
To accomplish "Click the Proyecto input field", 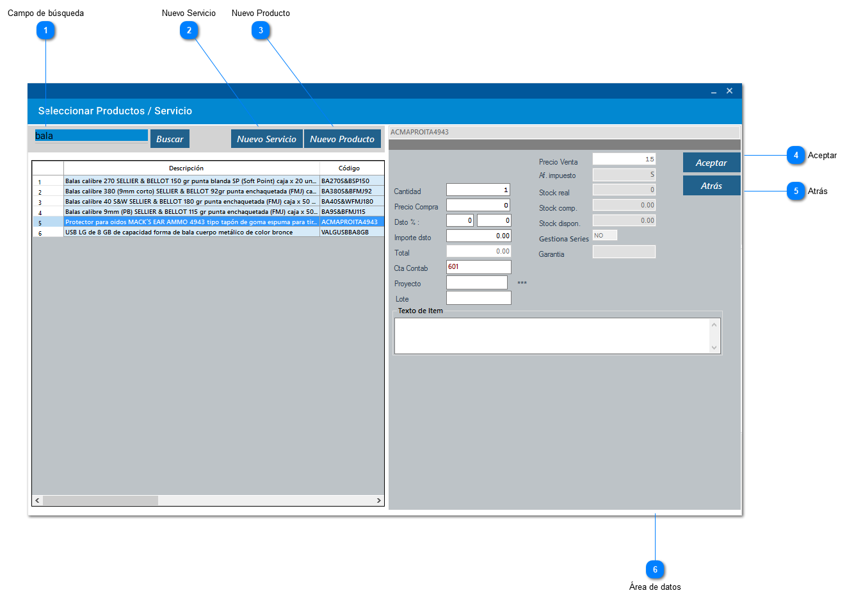I will tap(476, 282).
